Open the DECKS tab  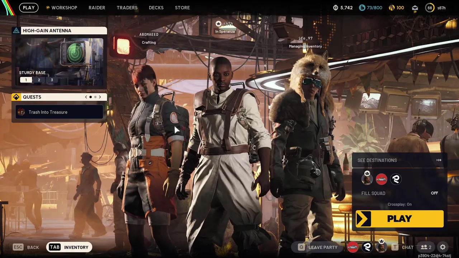pyautogui.click(x=156, y=8)
